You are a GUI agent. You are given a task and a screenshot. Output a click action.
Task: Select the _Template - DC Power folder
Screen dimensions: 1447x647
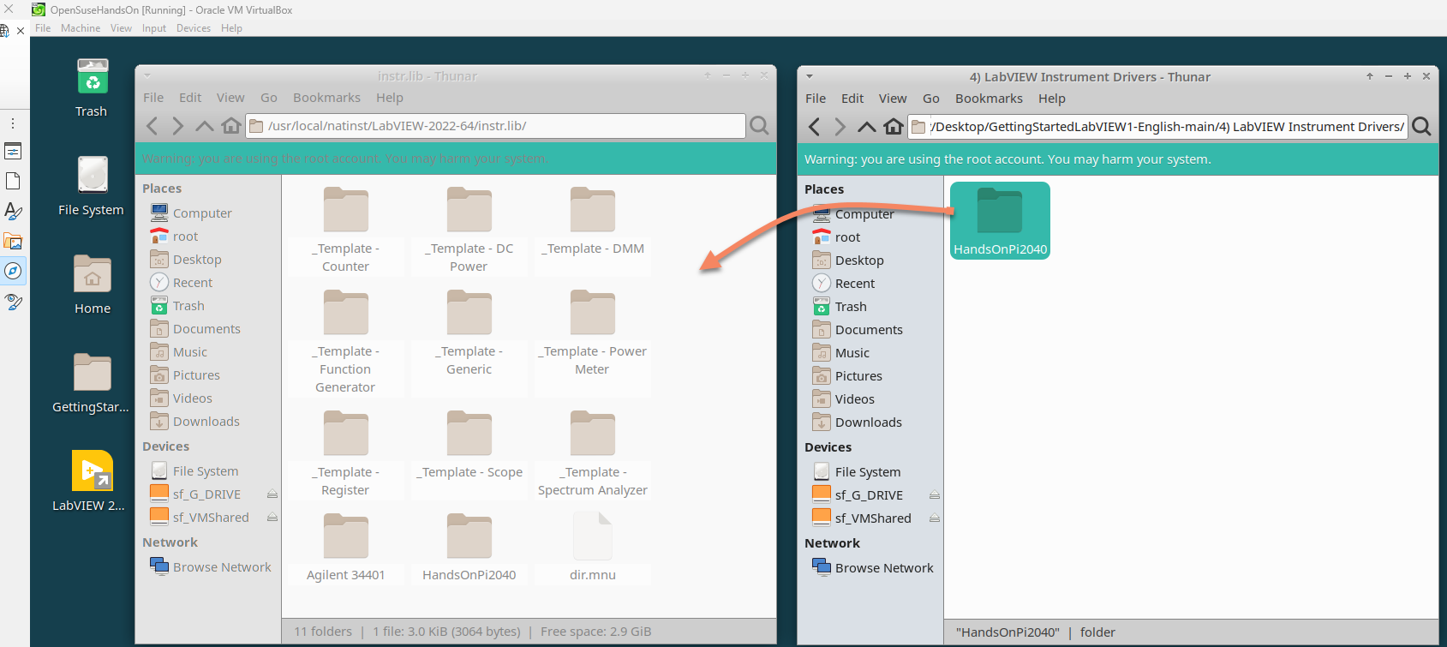[x=469, y=230]
